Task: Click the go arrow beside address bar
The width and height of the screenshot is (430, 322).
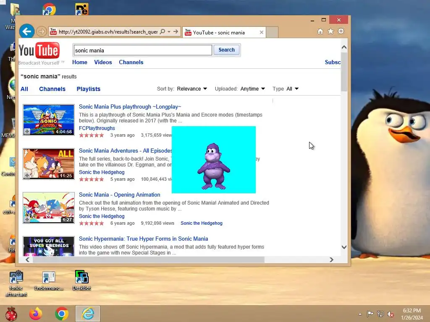Action: tap(176, 31)
